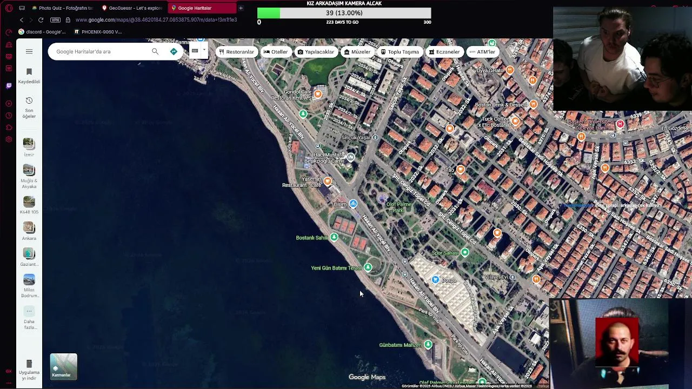The width and height of the screenshot is (692, 389).
Task: Toggle the VPN badge in address bar
Action: tap(55, 20)
